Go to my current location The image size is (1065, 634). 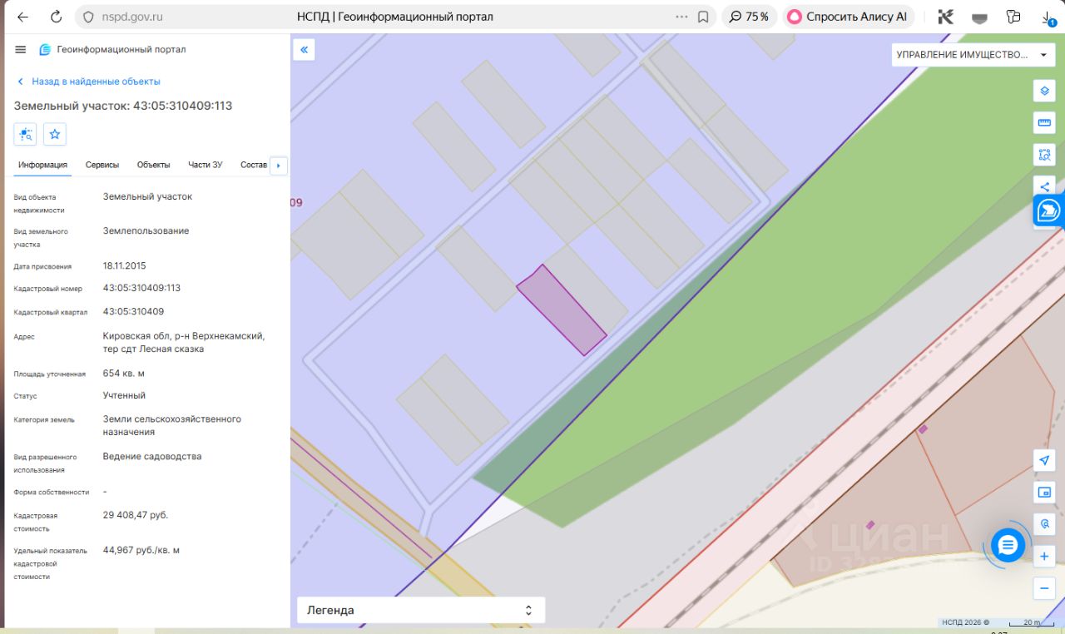[1044, 460]
